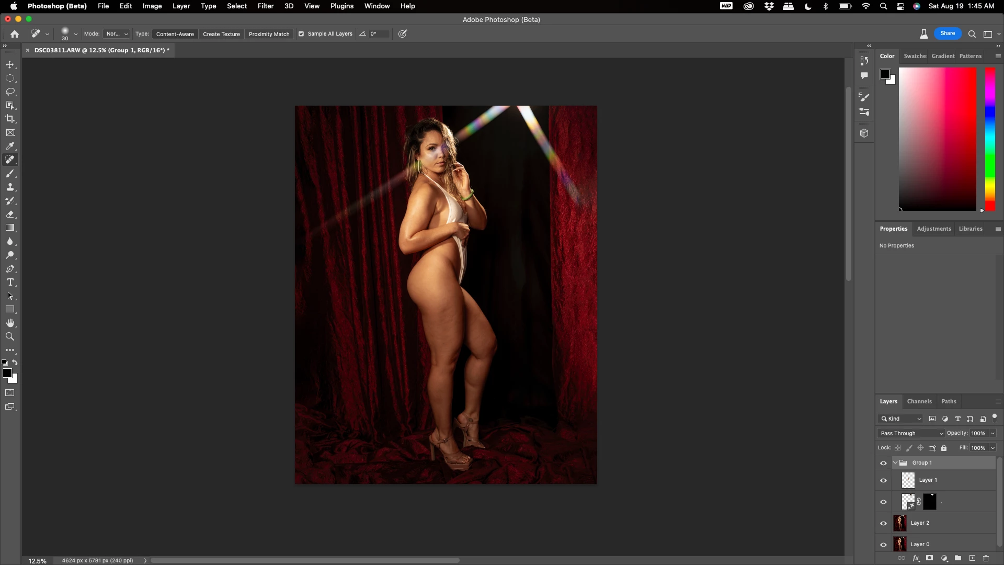
Task: Select the Gradient tool
Action: (10, 228)
